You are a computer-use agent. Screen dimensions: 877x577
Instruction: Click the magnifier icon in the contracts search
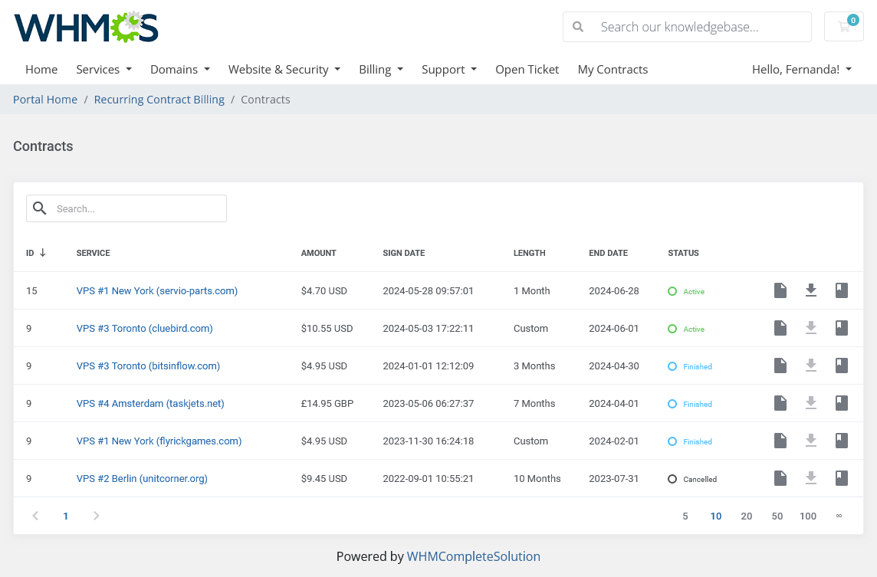39,208
